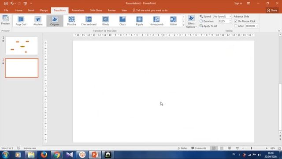
Task: Switch to Normal view in status bar
Action: point(214,148)
